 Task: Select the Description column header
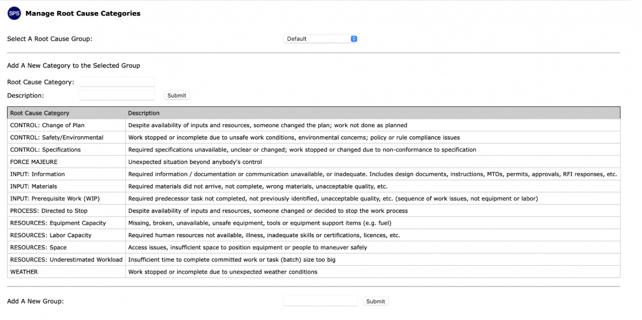click(x=144, y=113)
